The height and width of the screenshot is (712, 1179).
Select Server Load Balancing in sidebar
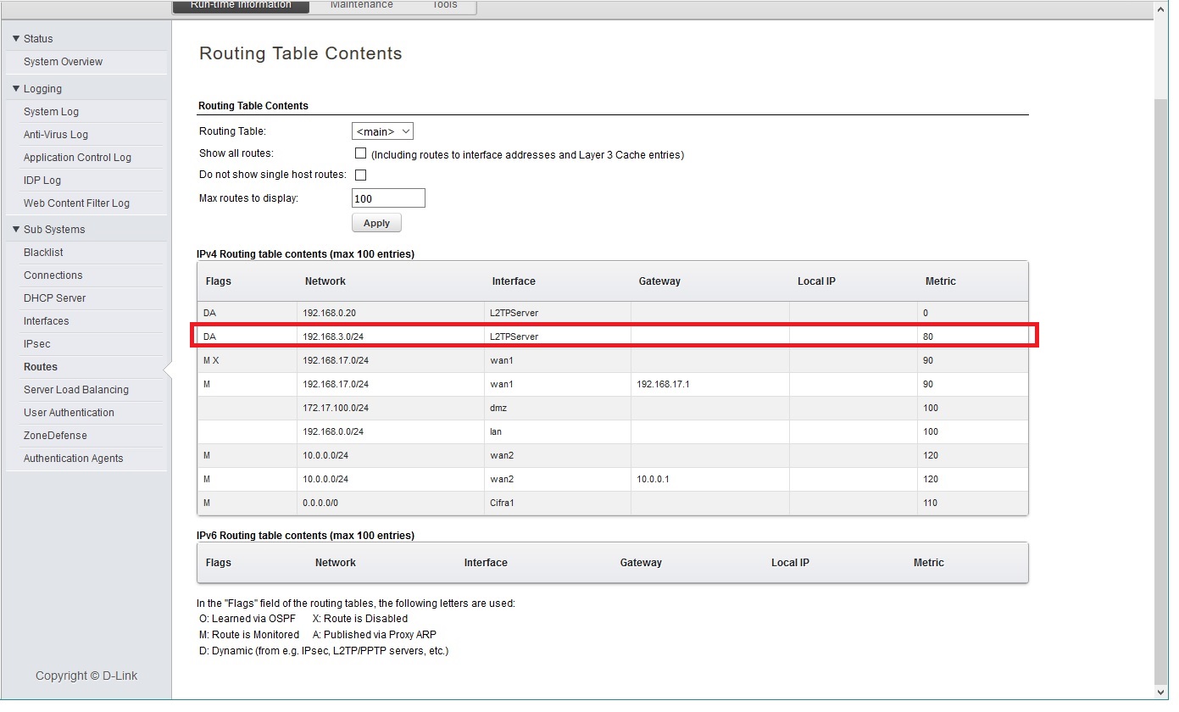point(76,390)
